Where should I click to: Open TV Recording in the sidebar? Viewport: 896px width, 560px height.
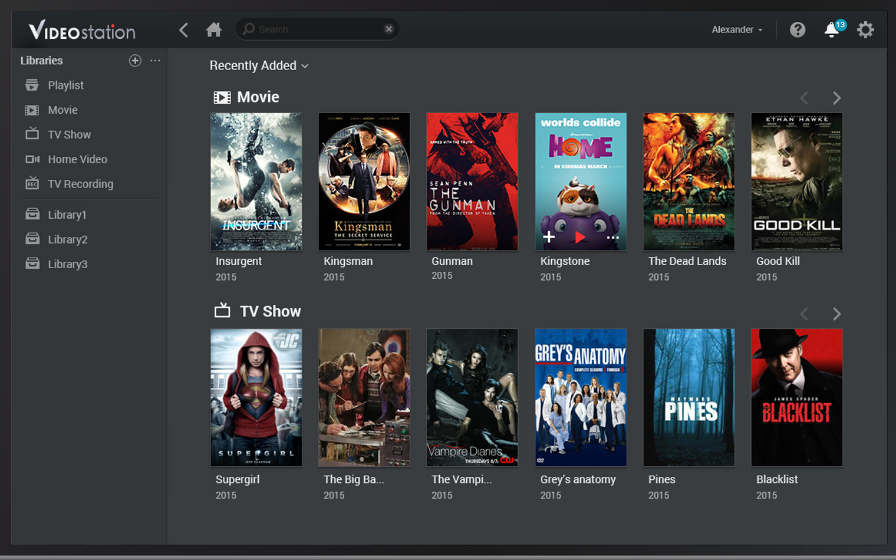[x=80, y=184]
